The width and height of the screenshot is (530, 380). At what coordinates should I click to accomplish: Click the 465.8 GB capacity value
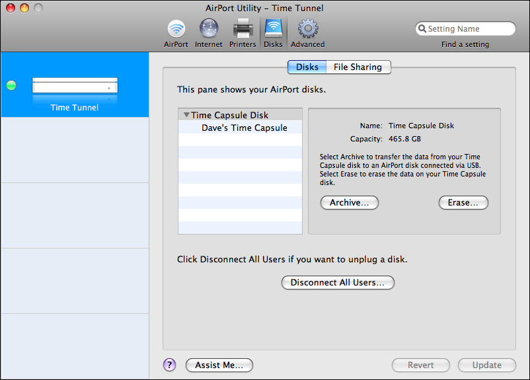(x=404, y=139)
